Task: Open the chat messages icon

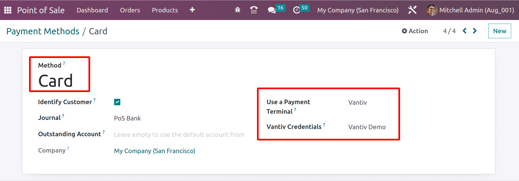Action: pos(272,10)
